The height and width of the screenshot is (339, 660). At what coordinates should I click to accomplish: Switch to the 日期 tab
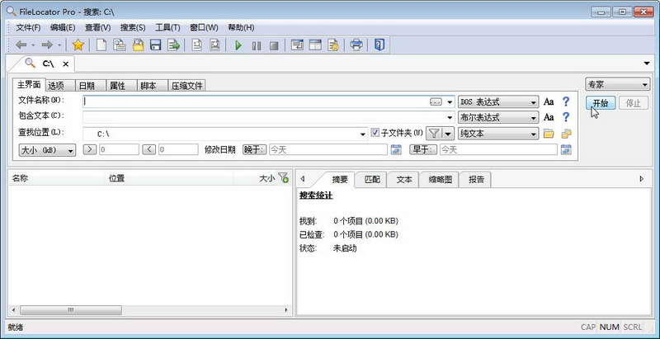[x=91, y=86]
